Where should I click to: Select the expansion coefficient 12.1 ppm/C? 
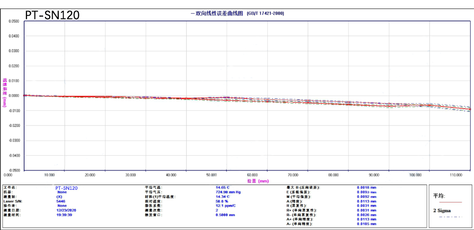[x=226, y=206]
